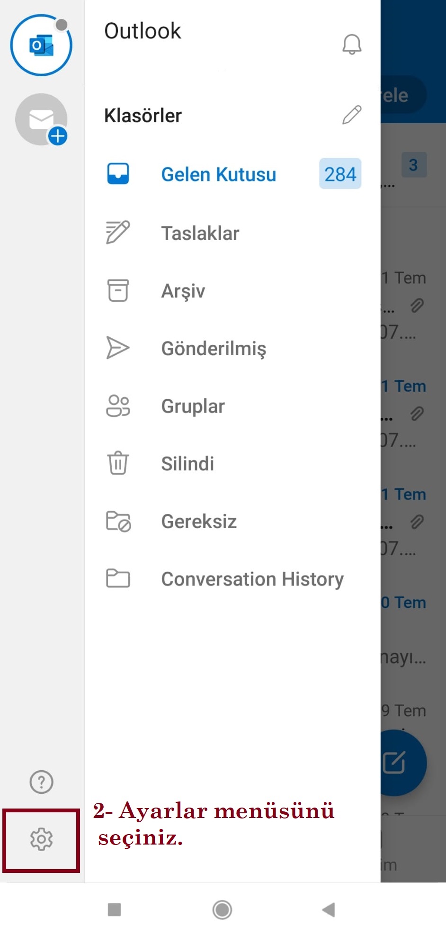
Task: Tap the Outlook account title
Action: point(143,31)
